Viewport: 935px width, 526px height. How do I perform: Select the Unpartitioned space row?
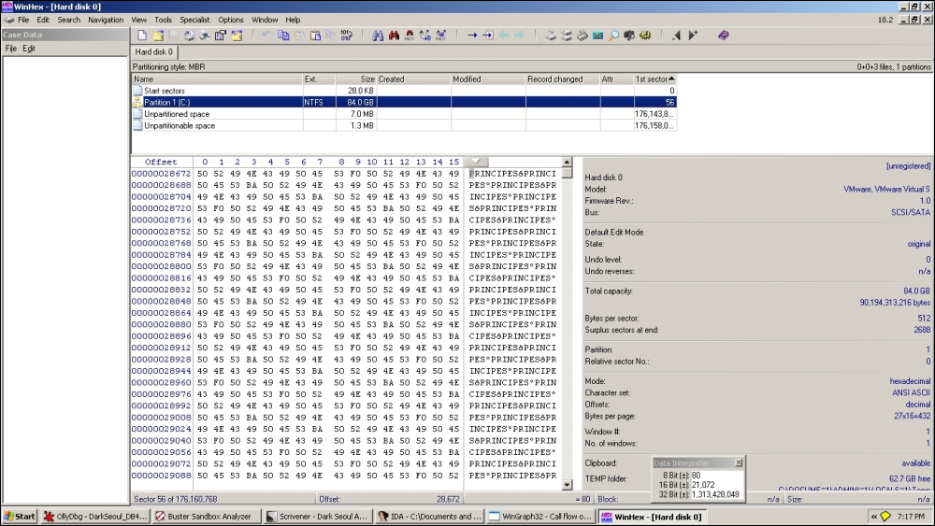(404, 114)
